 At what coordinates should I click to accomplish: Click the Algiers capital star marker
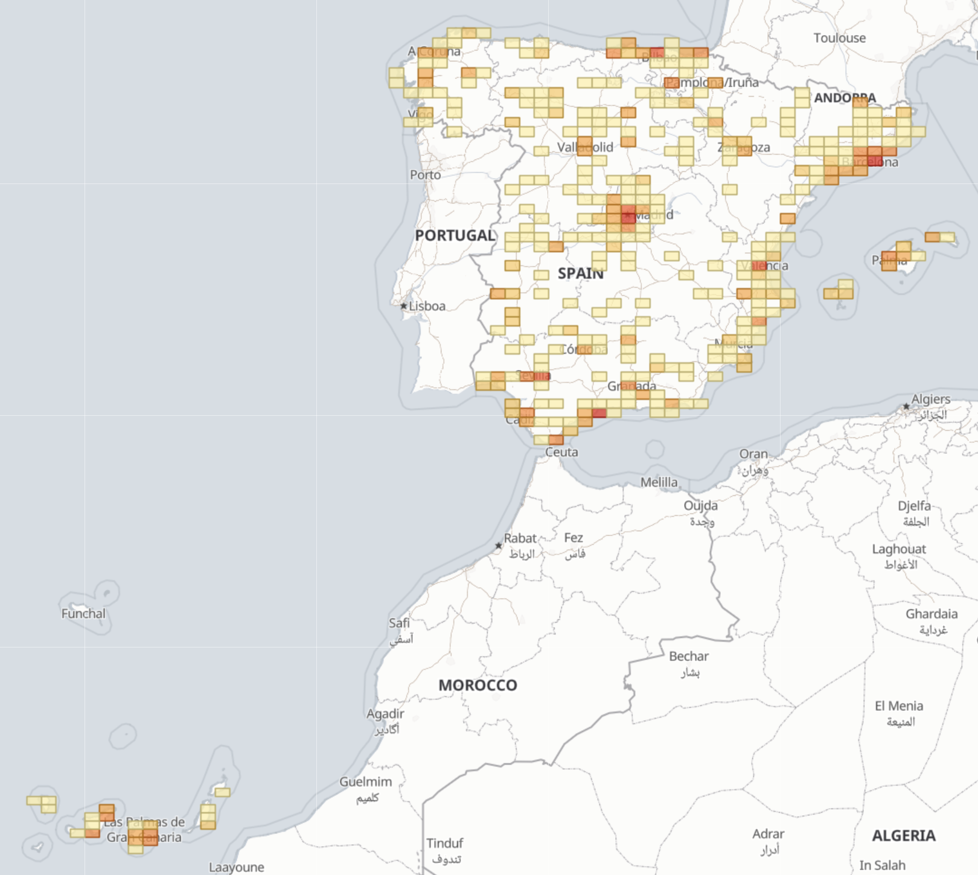pyautogui.click(x=906, y=406)
